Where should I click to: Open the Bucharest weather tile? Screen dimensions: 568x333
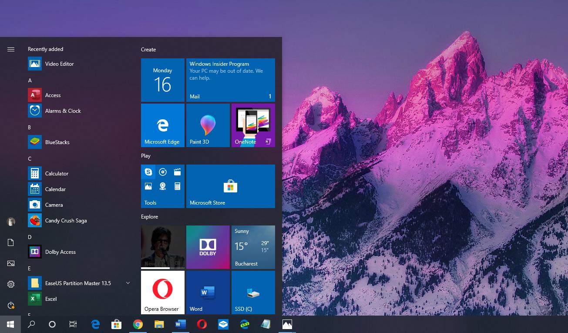click(253, 247)
